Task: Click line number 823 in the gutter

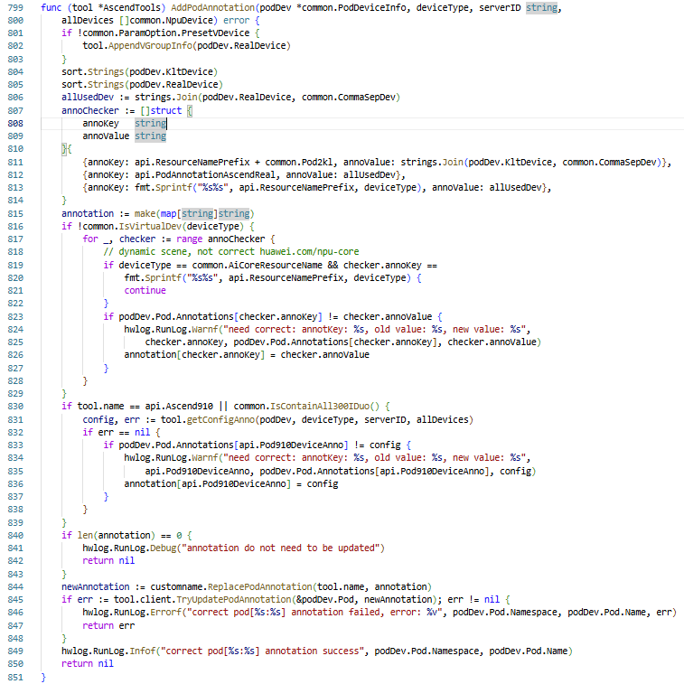Action: [x=15, y=316]
